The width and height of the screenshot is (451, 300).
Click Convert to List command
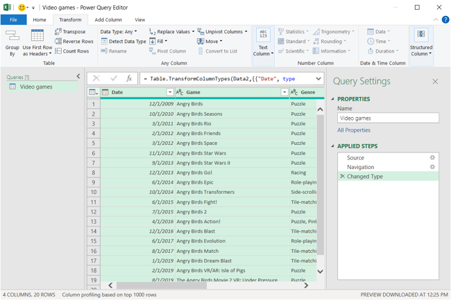tap(217, 51)
